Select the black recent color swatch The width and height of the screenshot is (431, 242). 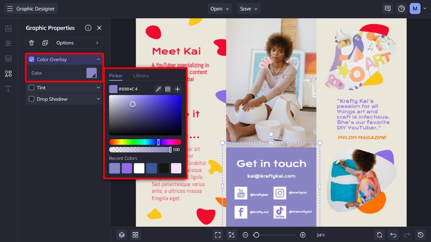click(163, 168)
